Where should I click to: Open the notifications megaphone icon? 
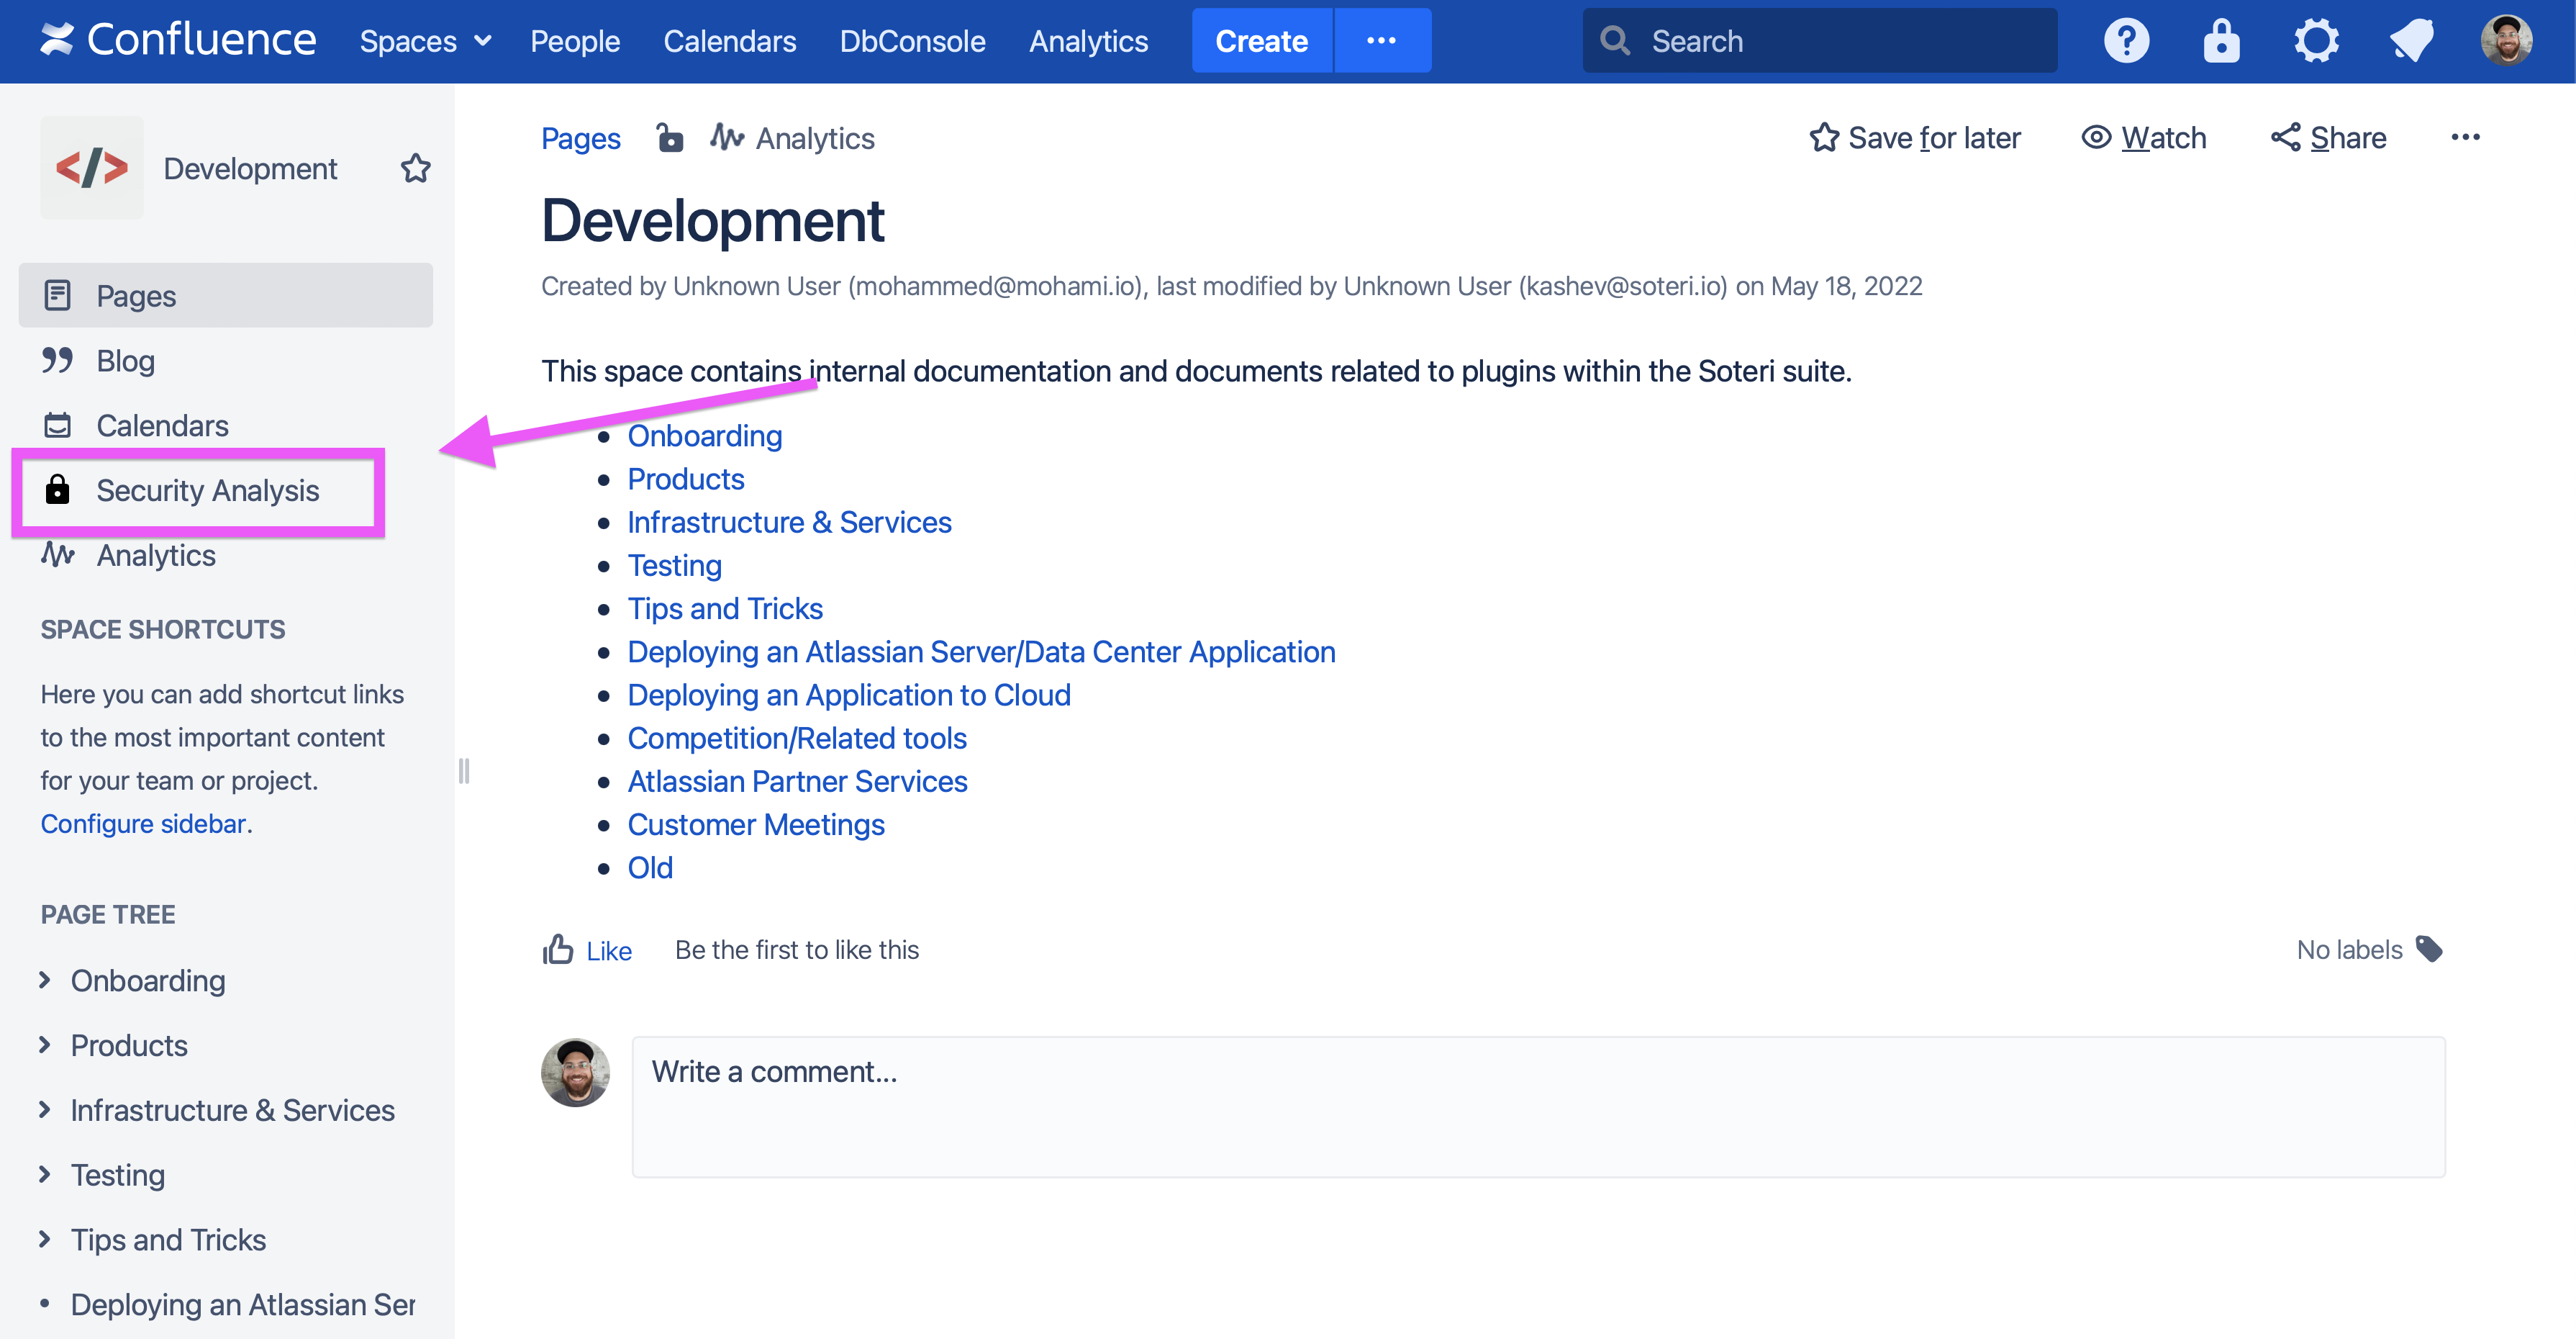pos(2411,41)
